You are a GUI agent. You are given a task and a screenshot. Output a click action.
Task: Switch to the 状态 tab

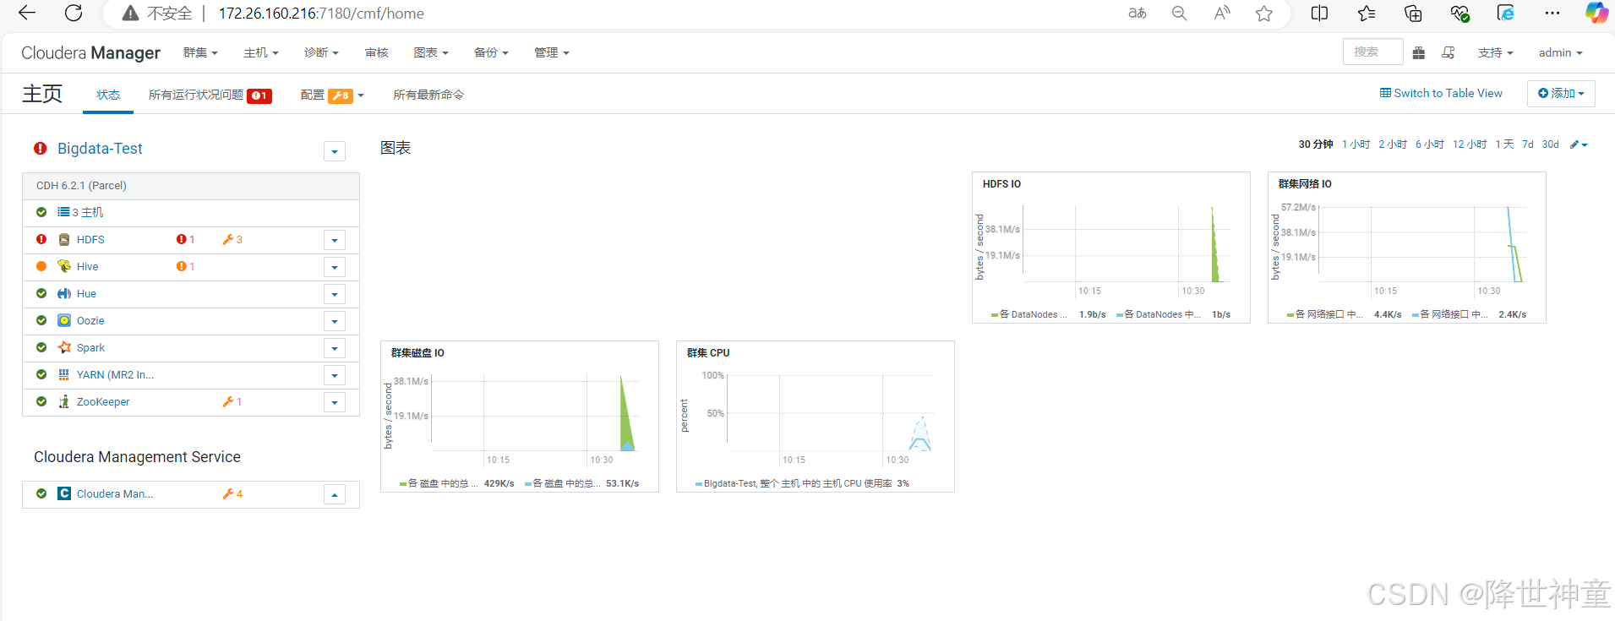108,95
